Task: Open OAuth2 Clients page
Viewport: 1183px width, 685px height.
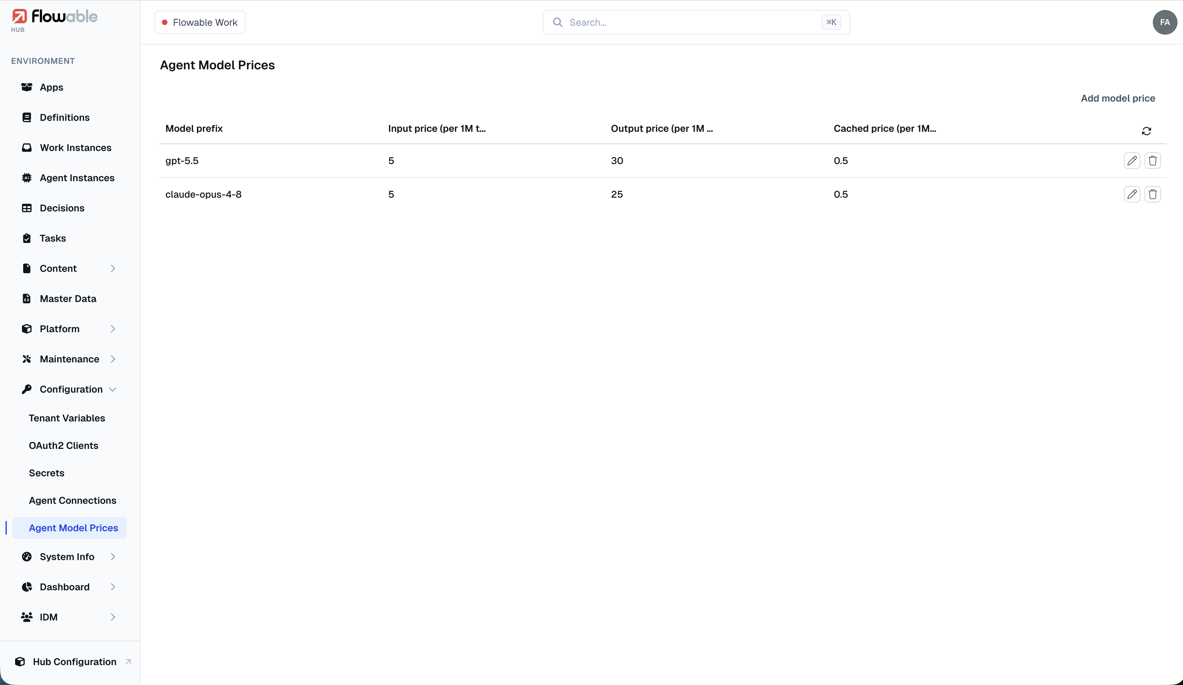Action: (63, 445)
